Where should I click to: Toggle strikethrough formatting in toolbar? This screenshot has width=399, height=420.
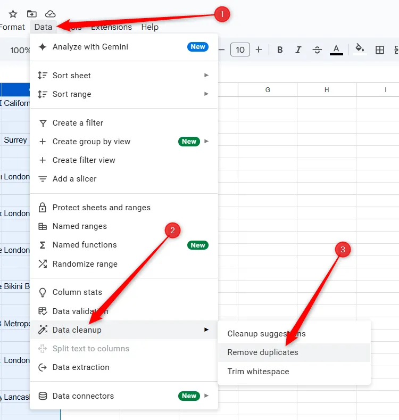[x=317, y=50]
